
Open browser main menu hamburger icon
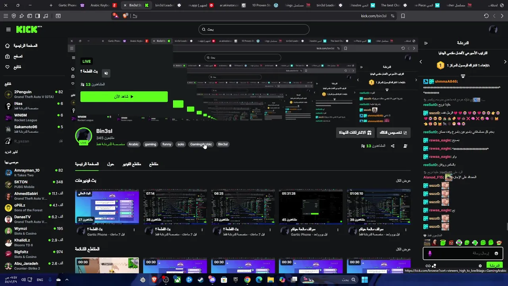point(6,16)
